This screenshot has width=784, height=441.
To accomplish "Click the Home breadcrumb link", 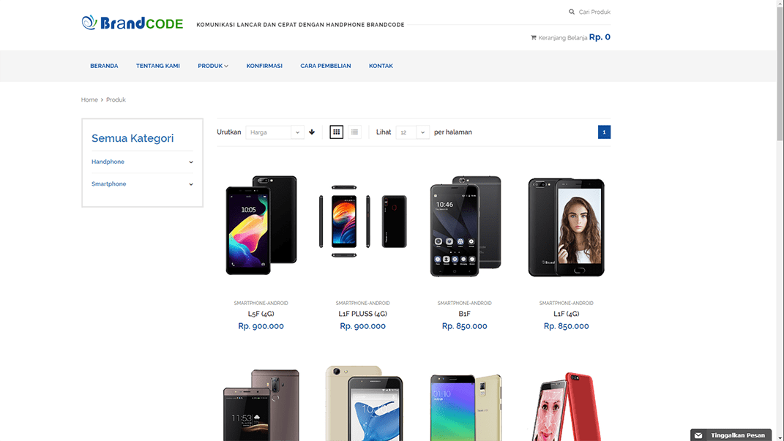I will click(89, 99).
